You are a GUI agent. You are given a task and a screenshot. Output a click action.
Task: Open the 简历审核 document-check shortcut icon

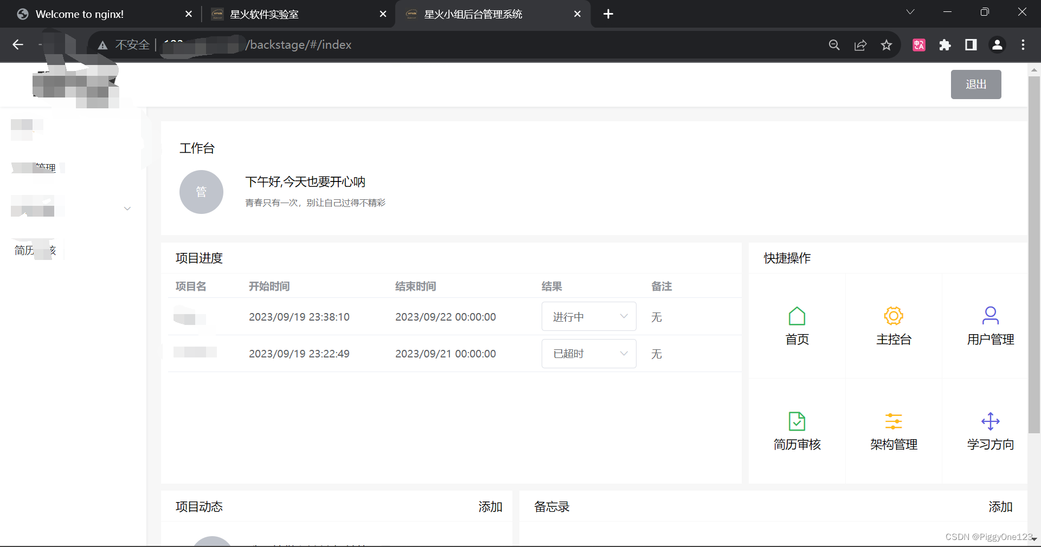pos(796,421)
